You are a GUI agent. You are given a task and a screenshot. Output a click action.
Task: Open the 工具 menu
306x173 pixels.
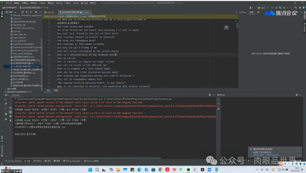click(x=67, y=3)
